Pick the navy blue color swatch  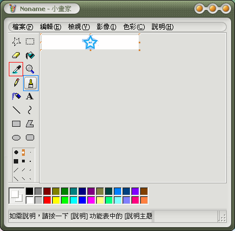[x=83, y=191]
